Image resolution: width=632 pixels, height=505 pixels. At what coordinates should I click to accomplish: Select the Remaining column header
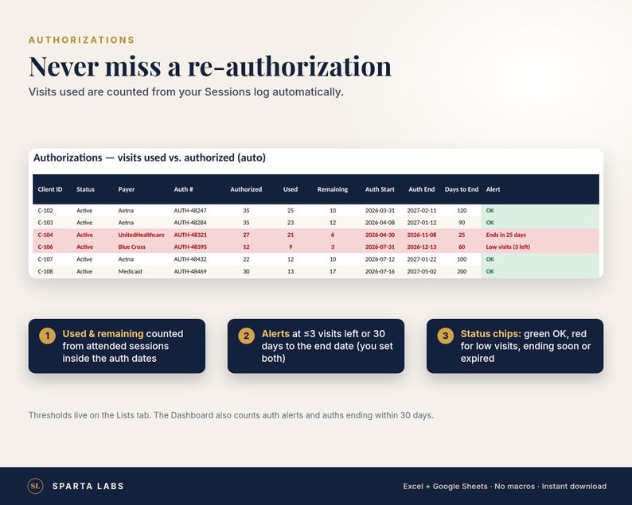coord(333,189)
